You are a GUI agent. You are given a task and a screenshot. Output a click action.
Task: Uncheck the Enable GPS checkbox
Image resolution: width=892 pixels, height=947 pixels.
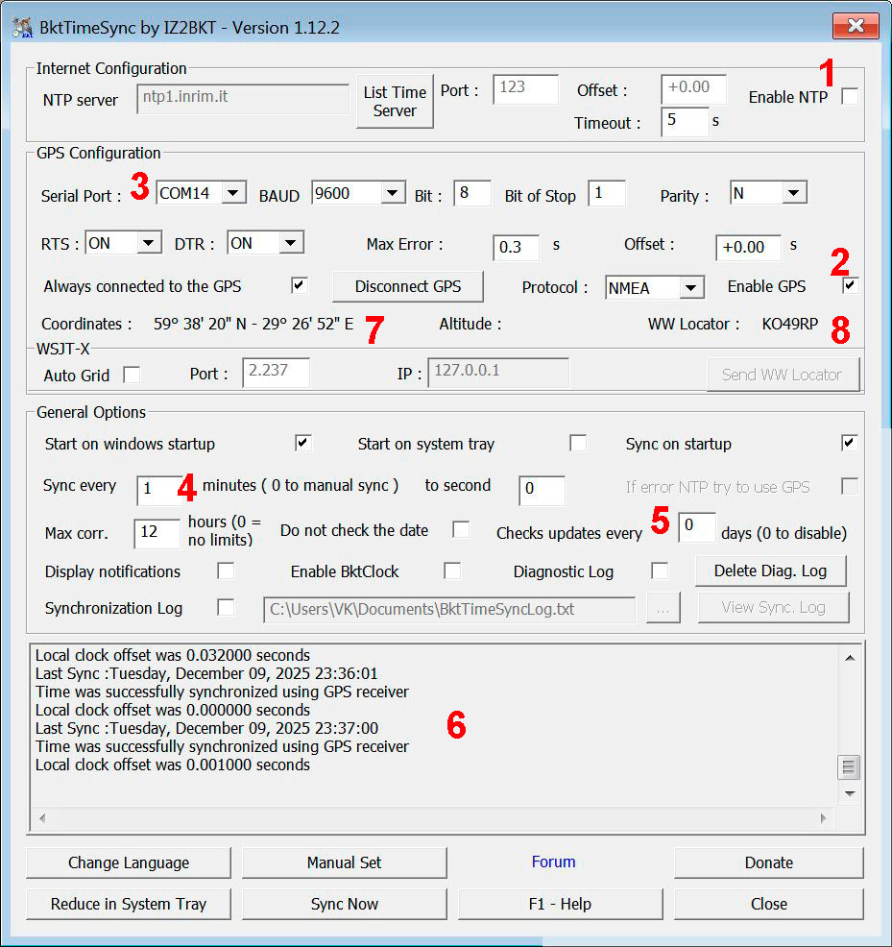point(850,285)
